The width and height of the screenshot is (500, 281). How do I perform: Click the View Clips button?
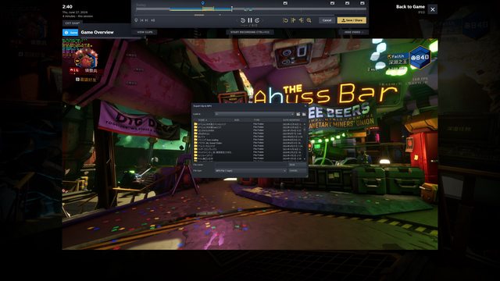[145, 32]
